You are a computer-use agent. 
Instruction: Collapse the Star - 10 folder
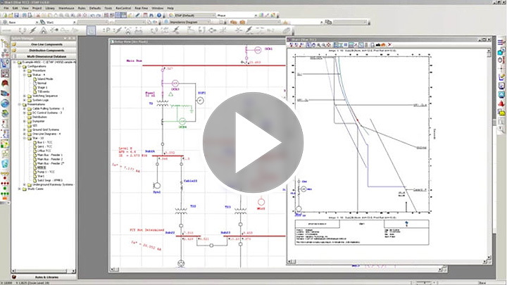24,138
